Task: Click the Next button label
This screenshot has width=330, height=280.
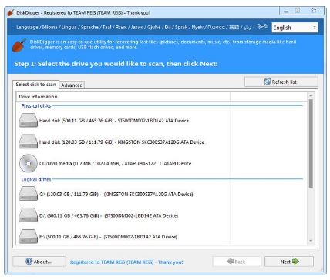Action: coord(285,262)
